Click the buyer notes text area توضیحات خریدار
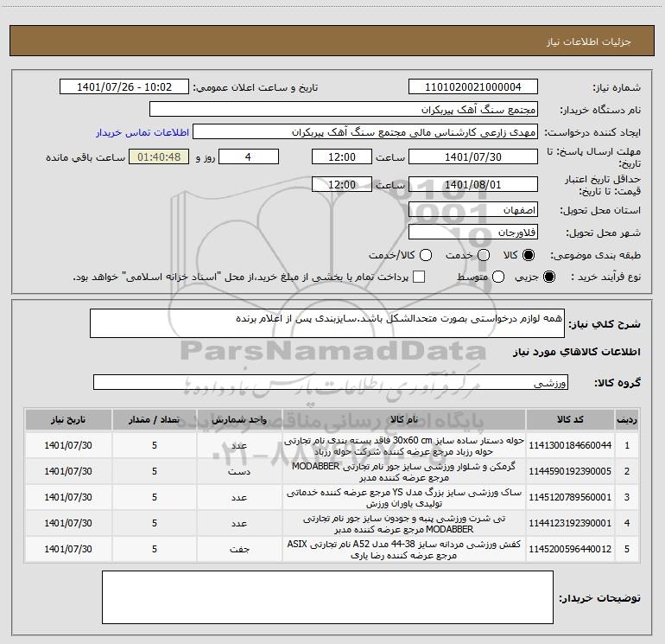665x644 pixels. pos(327,597)
